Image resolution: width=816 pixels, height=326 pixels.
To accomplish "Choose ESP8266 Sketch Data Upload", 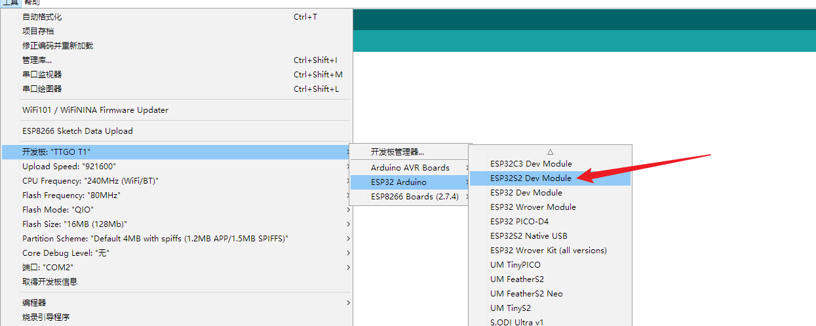I will [176, 131].
